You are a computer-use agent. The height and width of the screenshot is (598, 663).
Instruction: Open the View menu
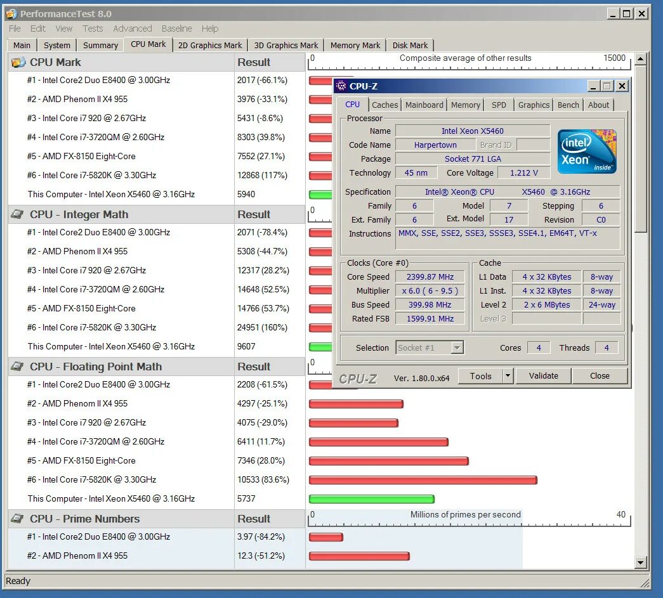coord(64,29)
